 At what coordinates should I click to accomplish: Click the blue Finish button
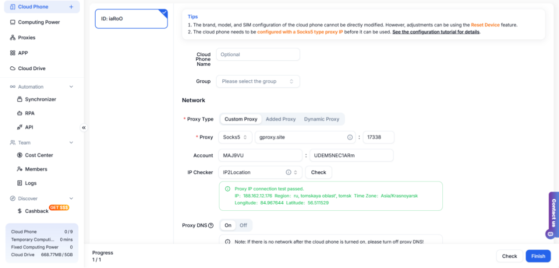click(538, 256)
